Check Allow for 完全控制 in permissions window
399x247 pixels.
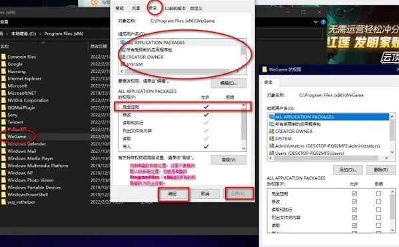354,194
